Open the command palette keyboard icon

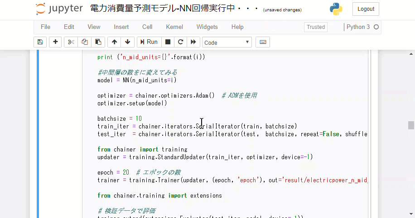[x=263, y=42]
